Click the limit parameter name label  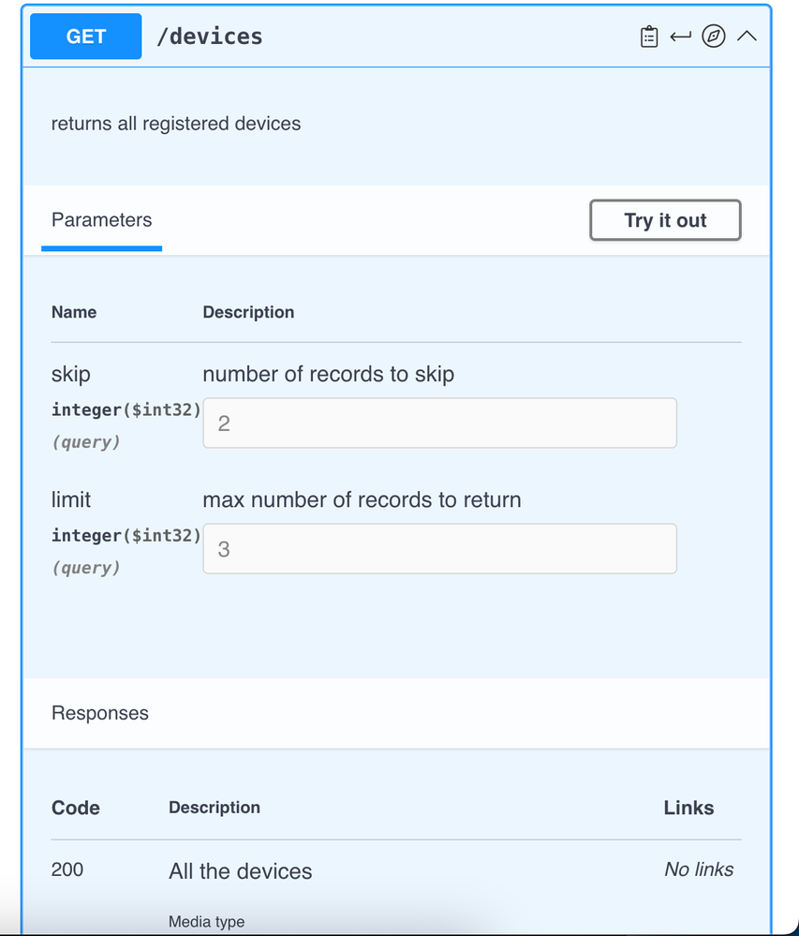[x=71, y=500]
